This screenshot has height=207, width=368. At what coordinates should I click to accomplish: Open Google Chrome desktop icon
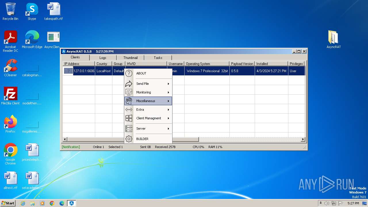(10, 154)
